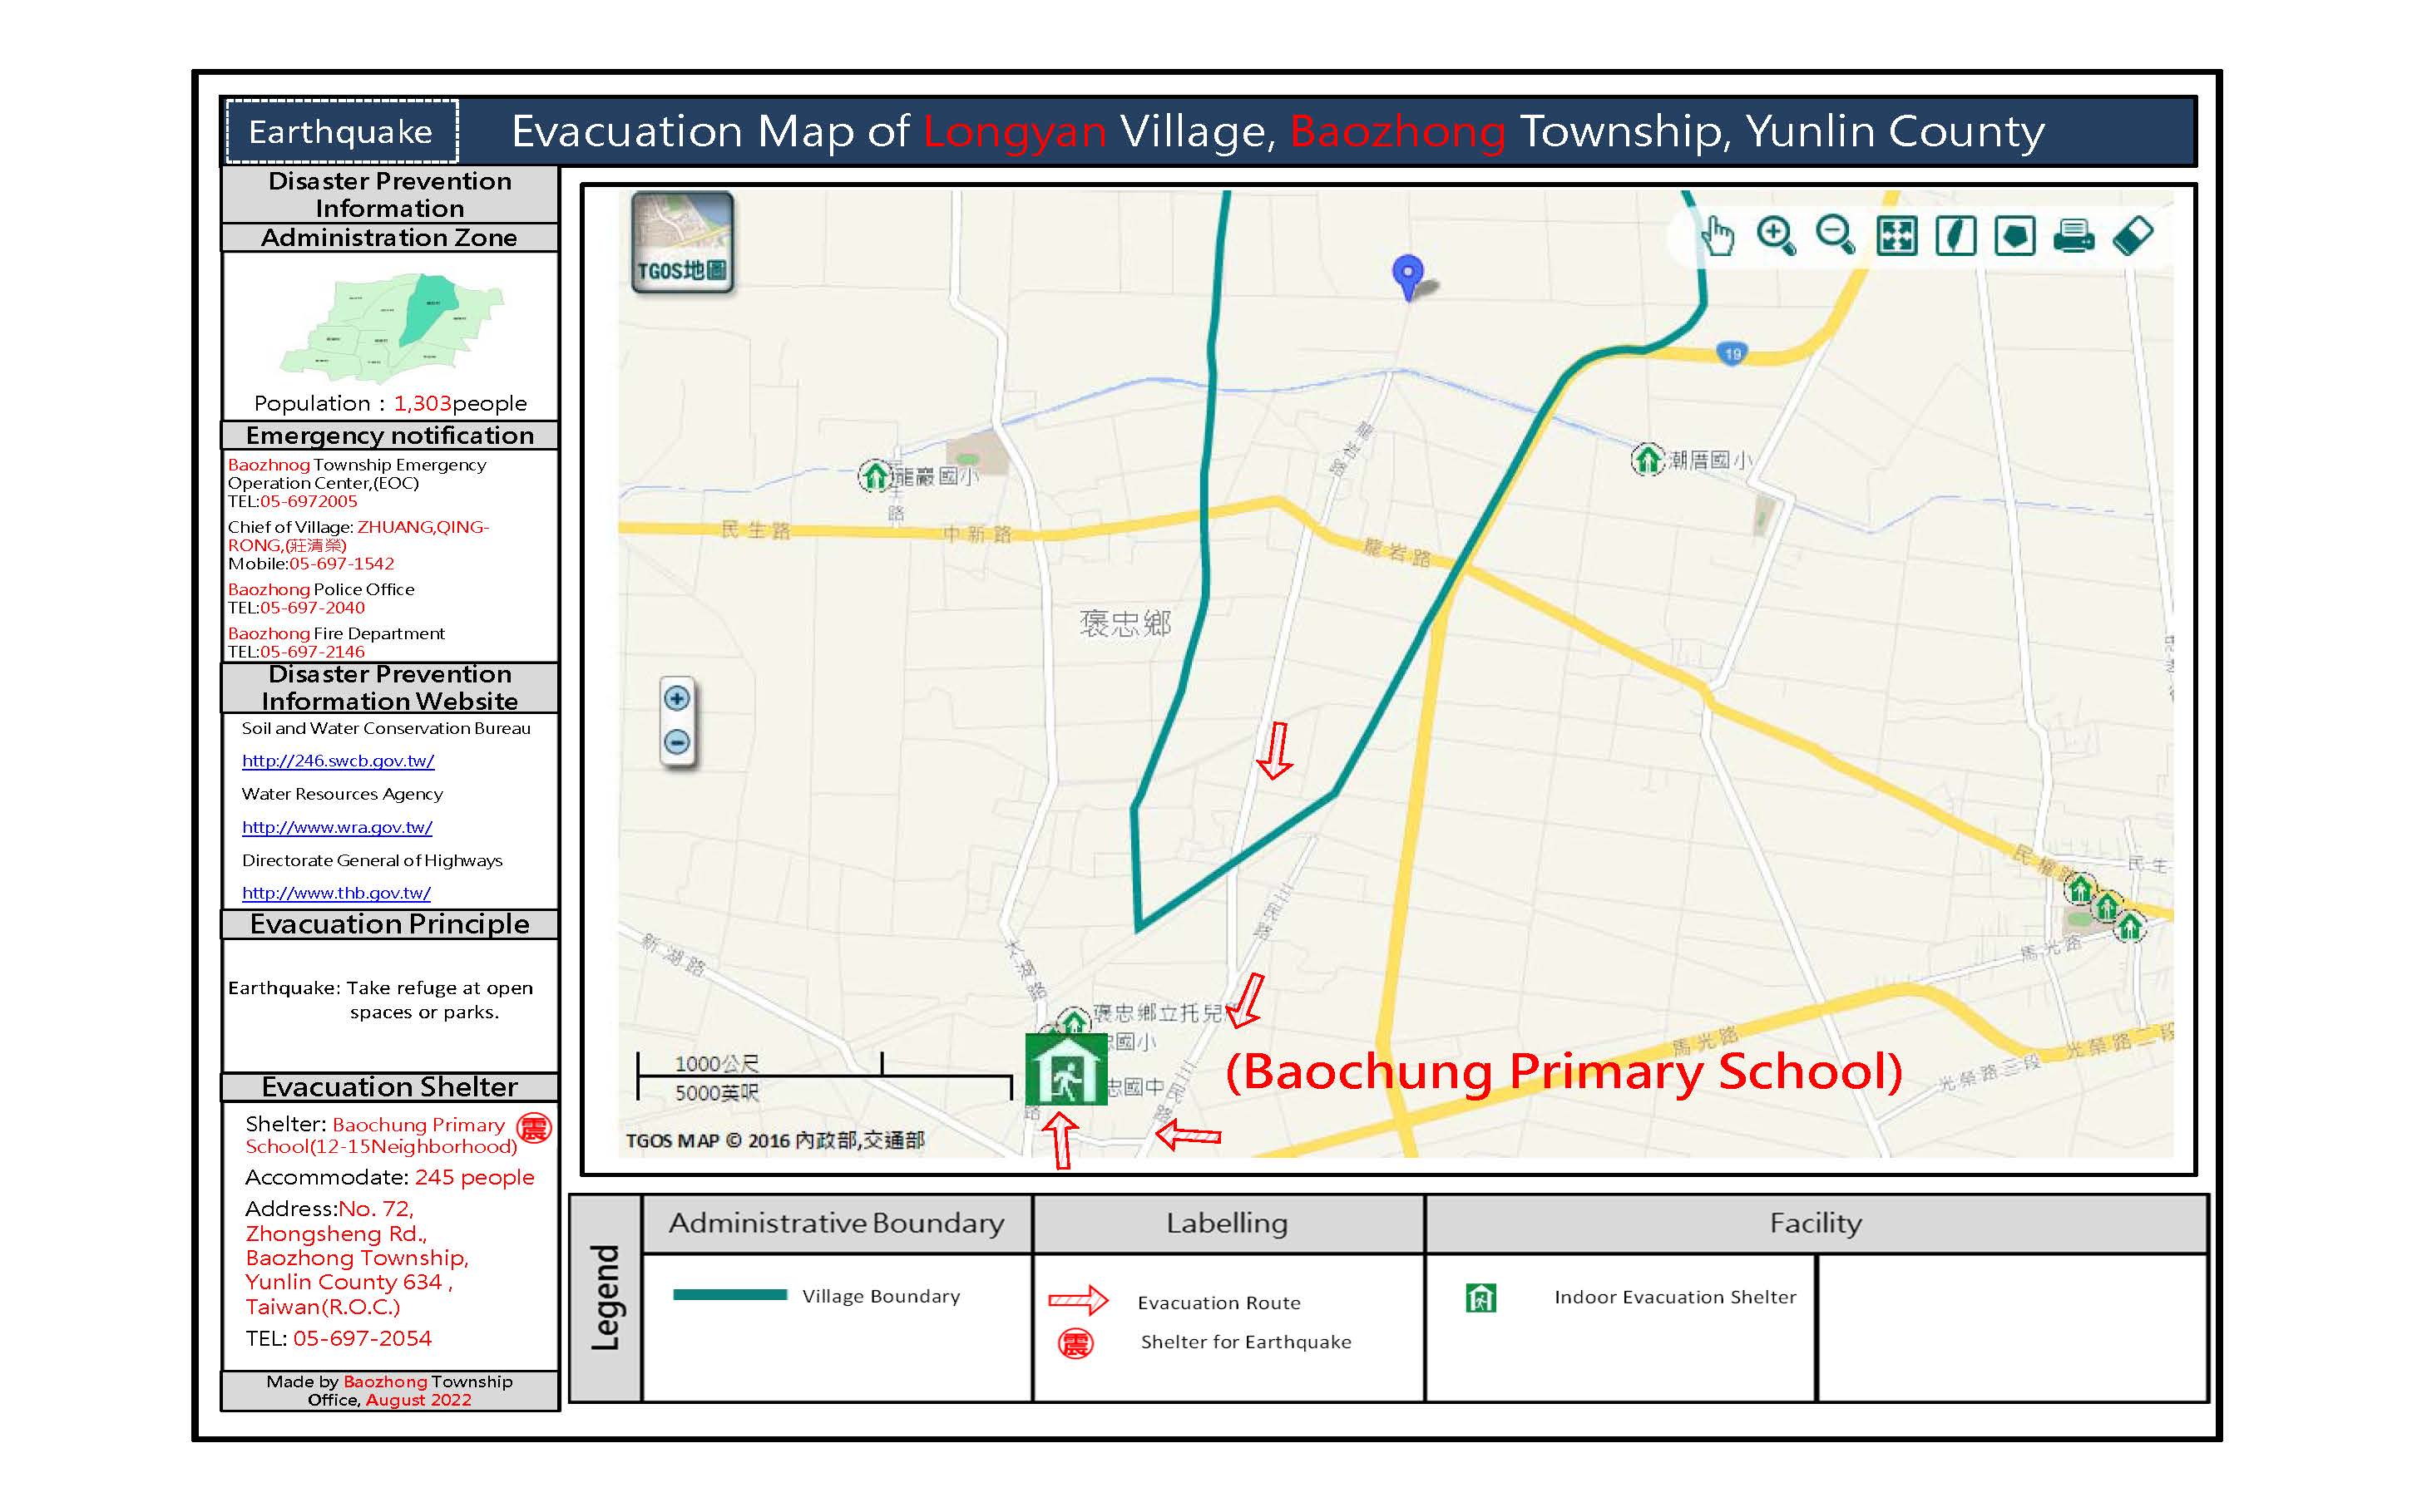Click the large green evacuation shelter icon
Image resolution: width=2422 pixels, height=1512 pixels.
point(1065,1069)
